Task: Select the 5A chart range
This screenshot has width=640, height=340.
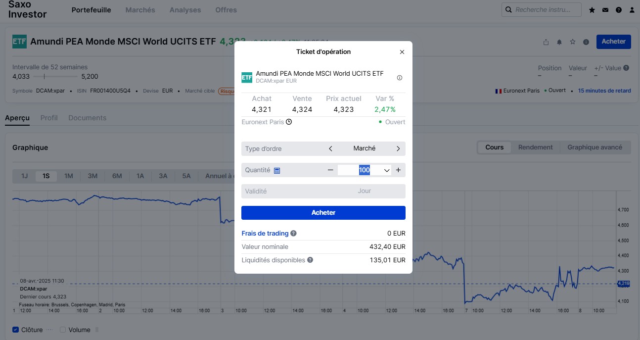Action: click(x=186, y=176)
